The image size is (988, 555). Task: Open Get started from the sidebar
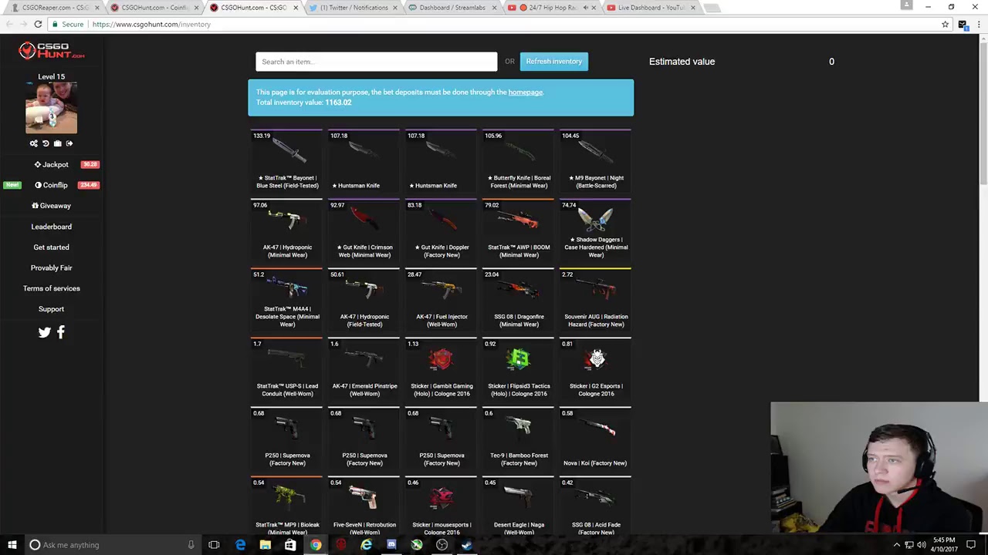pyautogui.click(x=51, y=247)
